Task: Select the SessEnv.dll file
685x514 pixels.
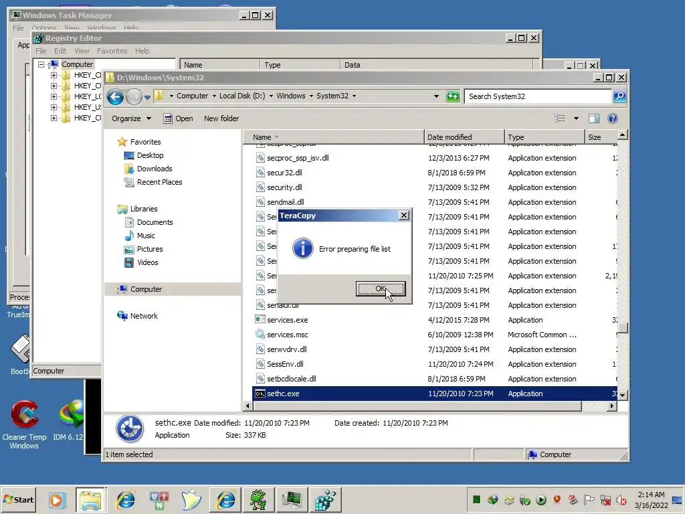Action: click(285, 364)
